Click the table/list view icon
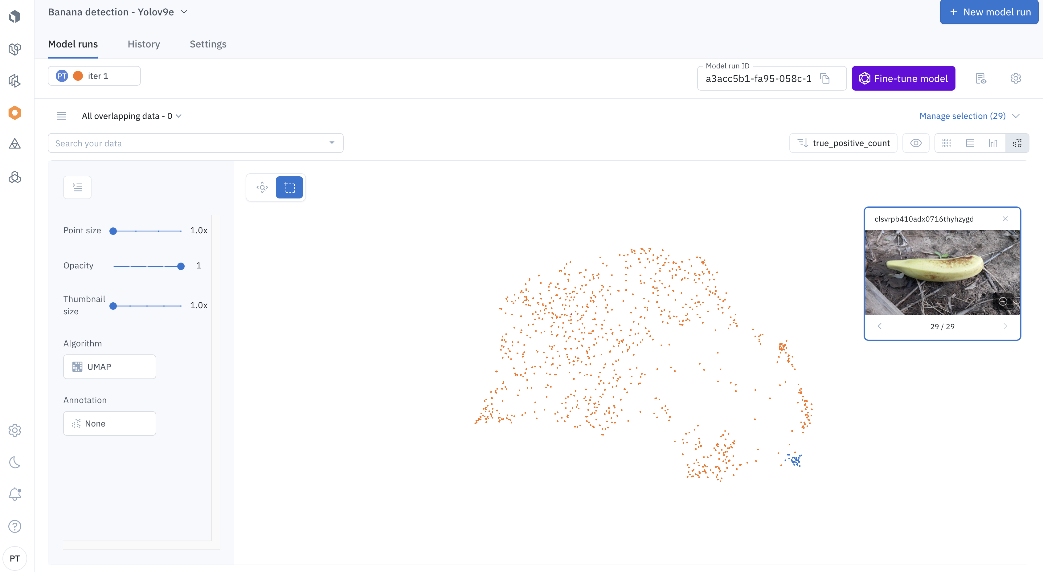 coord(971,144)
